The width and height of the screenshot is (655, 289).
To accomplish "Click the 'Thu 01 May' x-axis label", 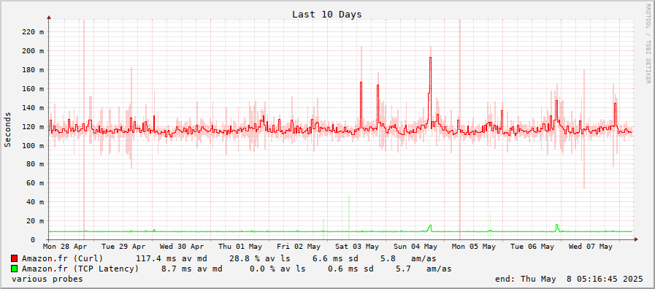I will (x=240, y=247).
